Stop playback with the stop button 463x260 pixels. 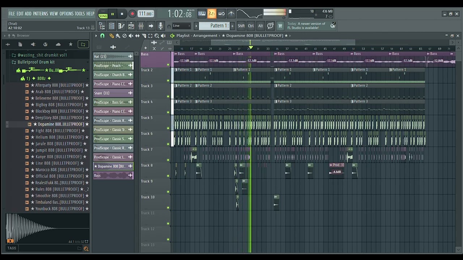[122, 14]
